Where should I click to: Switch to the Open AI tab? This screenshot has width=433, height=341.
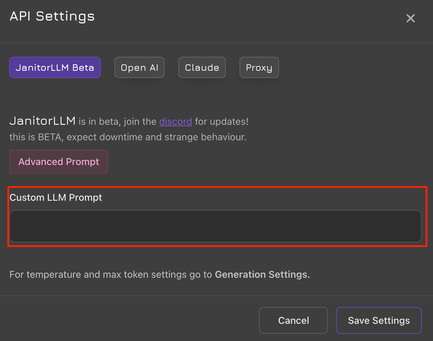(140, 67)
